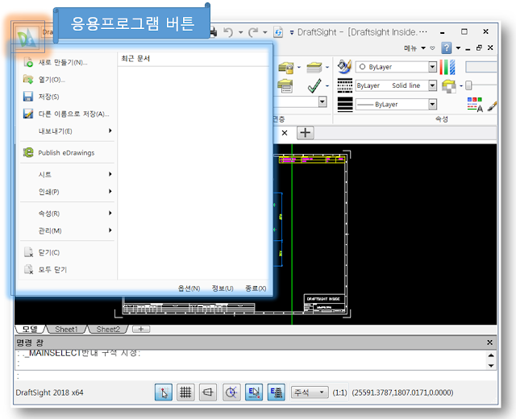This screenshot has width=516, height=419.
Task: Click command window scroll down arrow
Action: [491, 366]
